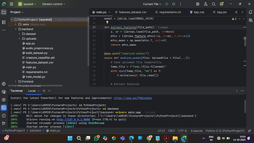Screen dimensions: 254x143
Task: Open the Notifications bell
Action: point(250,12)
